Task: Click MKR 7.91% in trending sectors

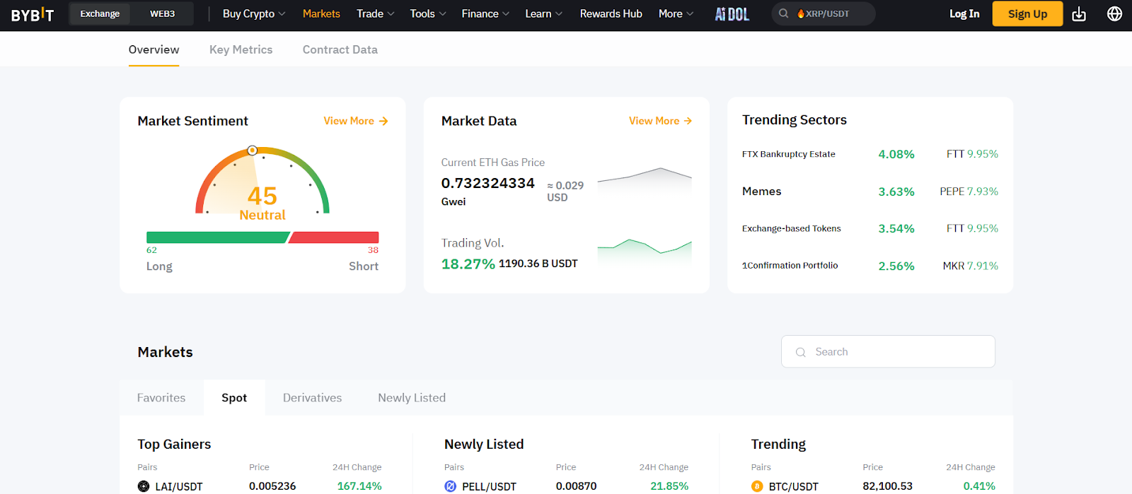Action: (x=970, y=266)
